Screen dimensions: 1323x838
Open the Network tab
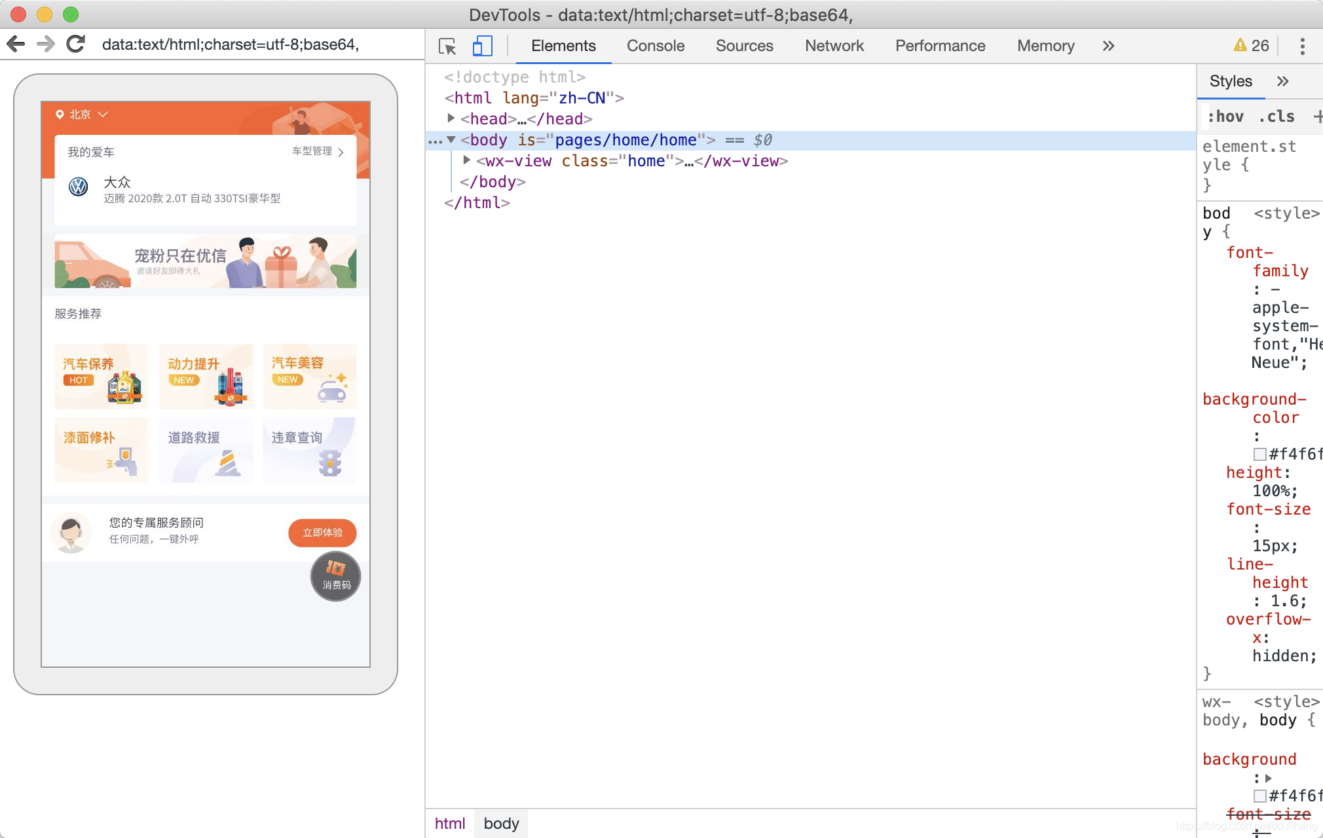coord(834,46)
